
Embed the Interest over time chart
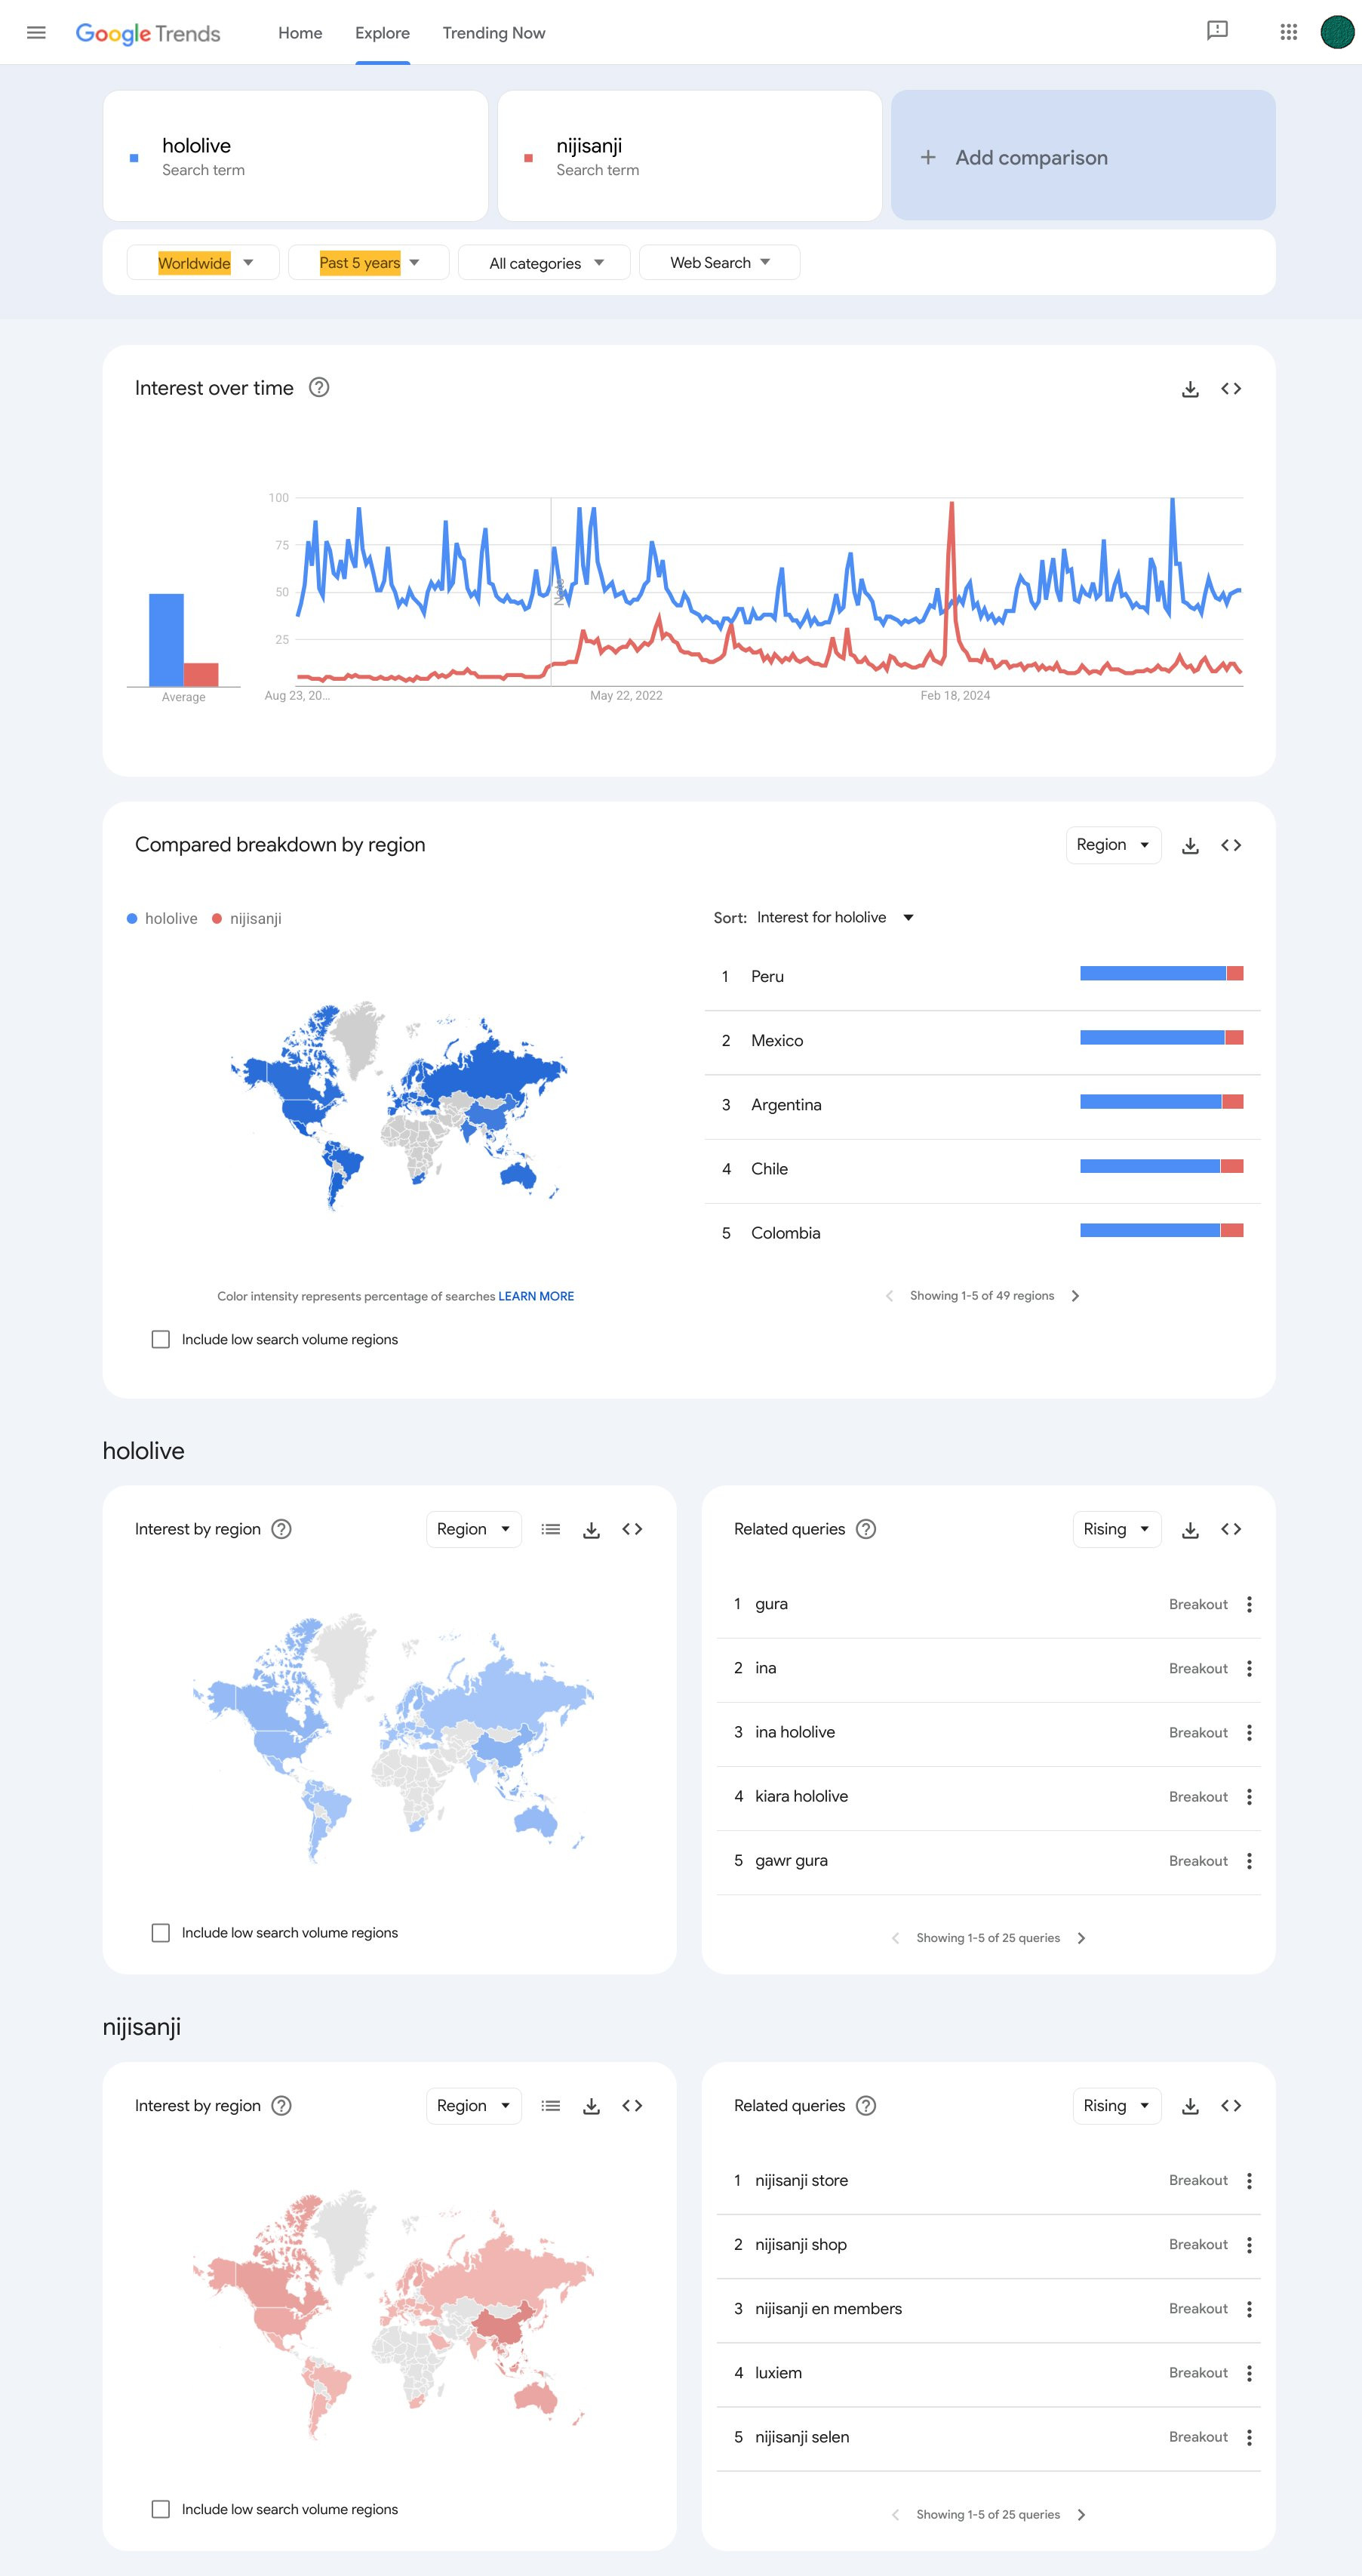click(x=1231, y=389)
